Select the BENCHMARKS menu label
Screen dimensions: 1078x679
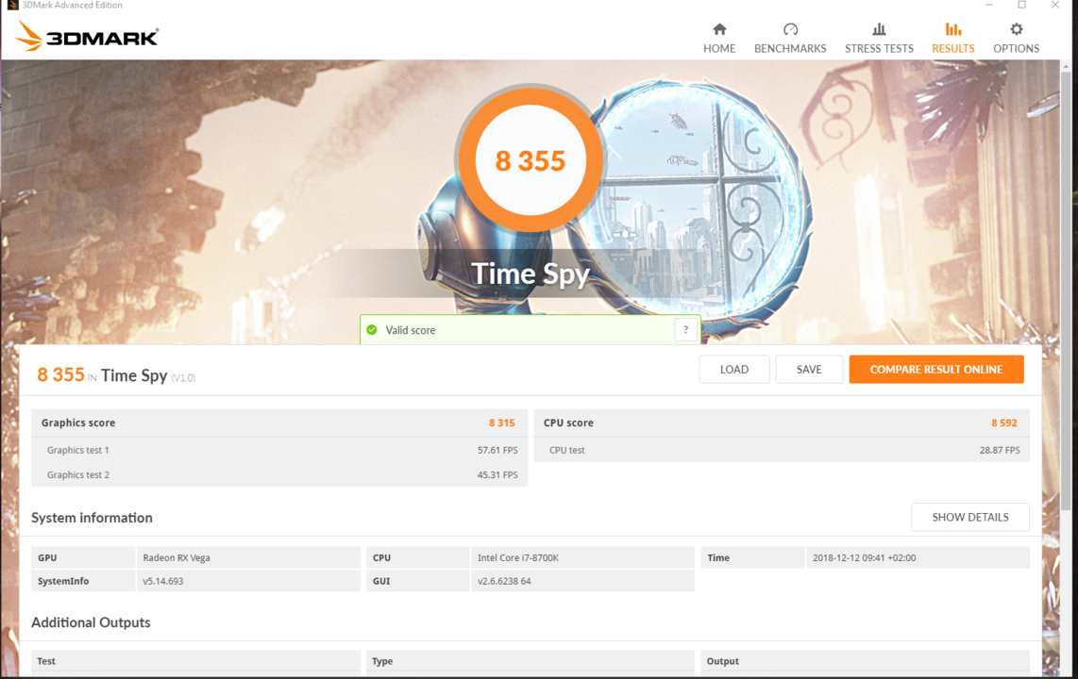click(x=790, y=49)
